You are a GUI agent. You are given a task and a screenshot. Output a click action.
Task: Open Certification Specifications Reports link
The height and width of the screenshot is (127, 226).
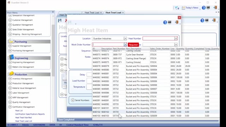30,114
